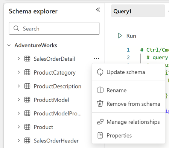Choose Update schema from the context menu
Screen dimensions: 169x148
[x=129, y=72]
